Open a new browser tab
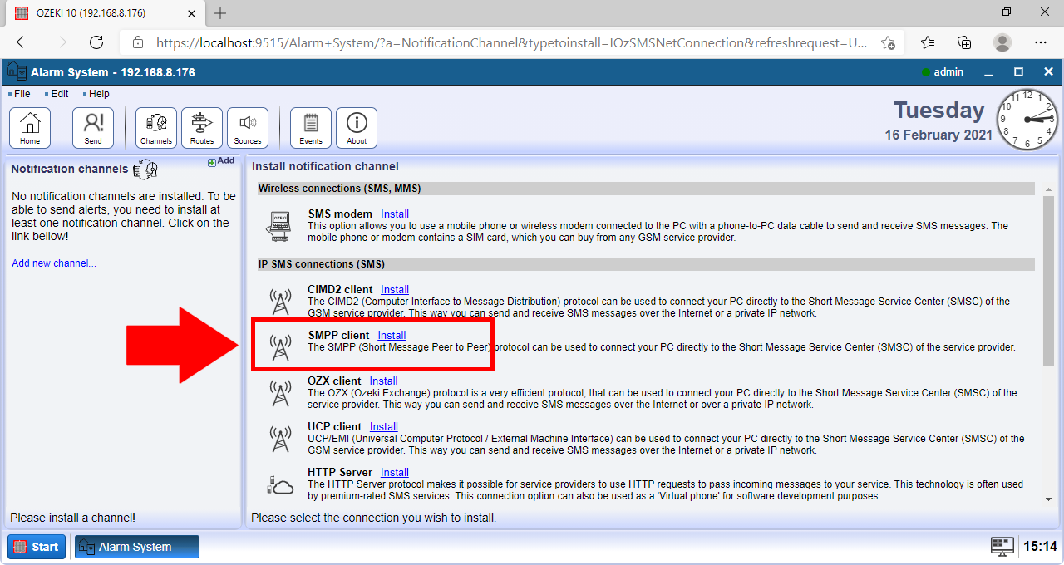This screenshot has width=1064, height=565. [220, 13]
